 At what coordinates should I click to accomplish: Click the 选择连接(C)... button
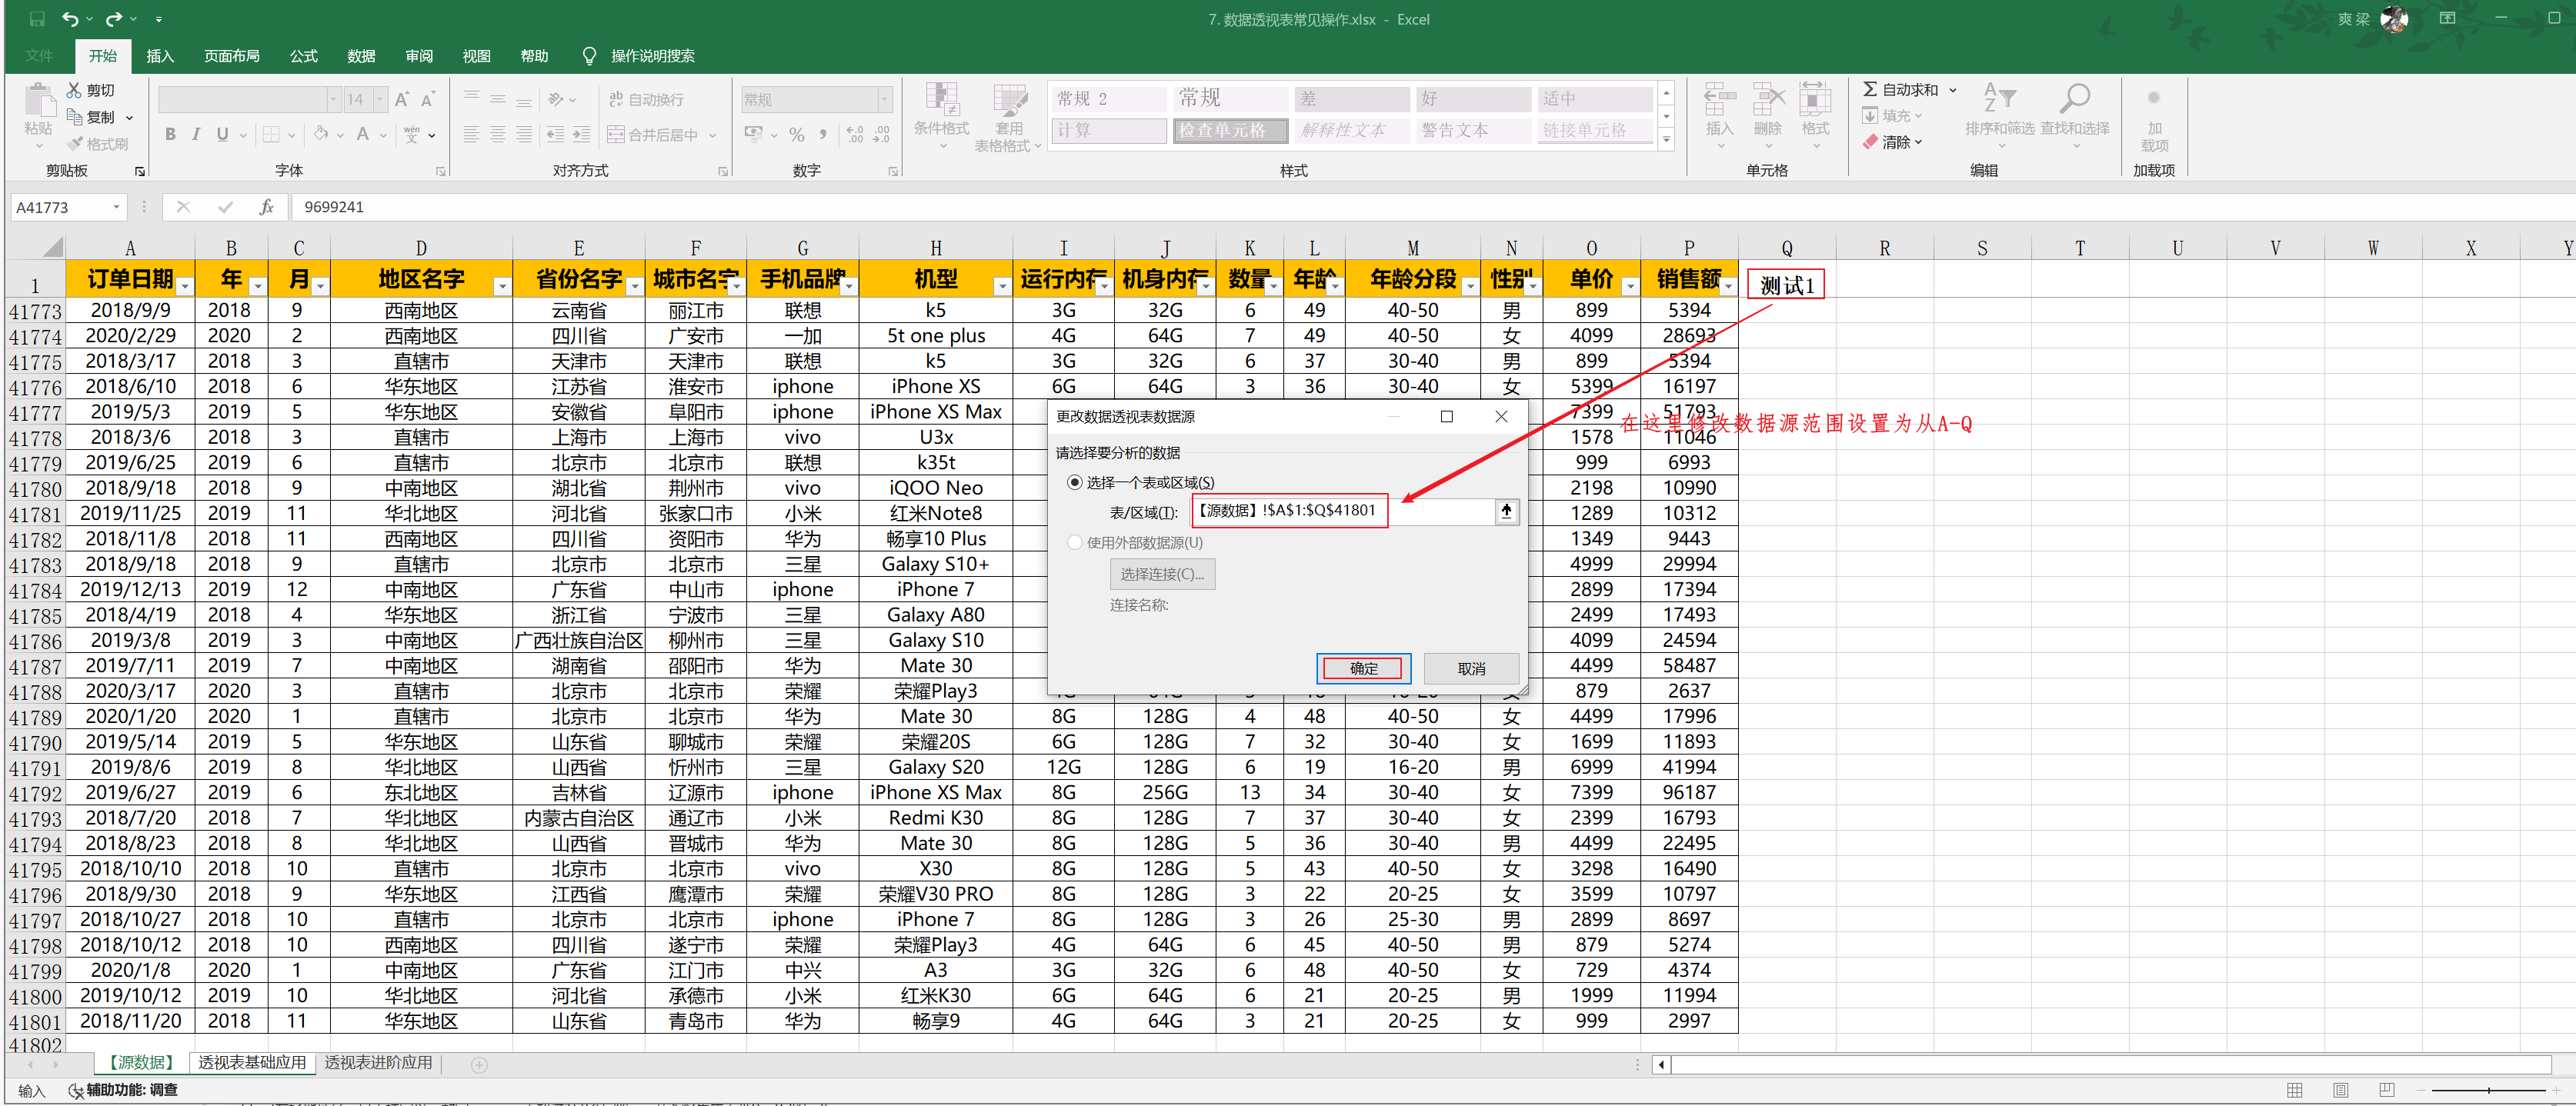click(1162, 574)
